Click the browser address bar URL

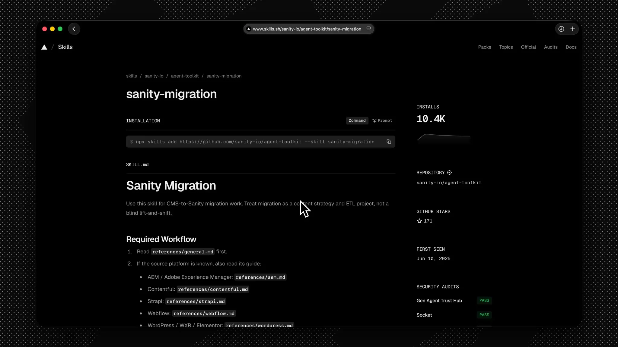(307, 29)
